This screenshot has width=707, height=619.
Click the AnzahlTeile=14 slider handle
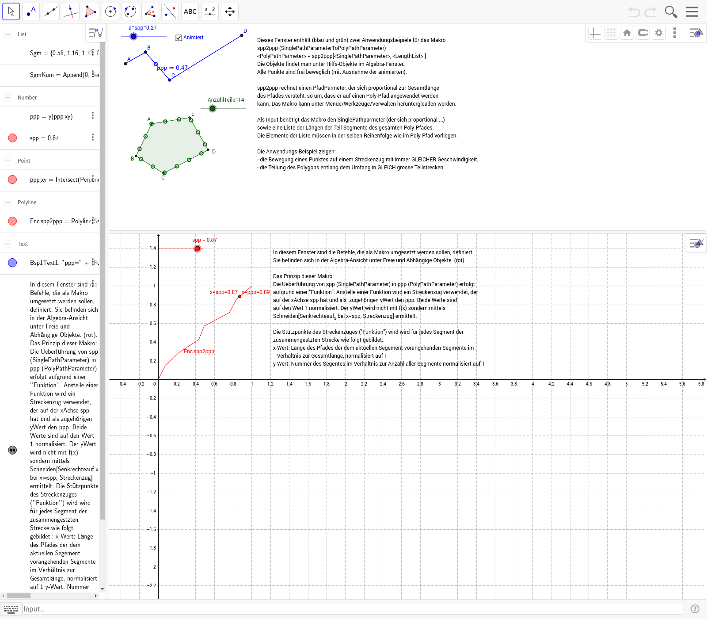[x=213, y=108]
